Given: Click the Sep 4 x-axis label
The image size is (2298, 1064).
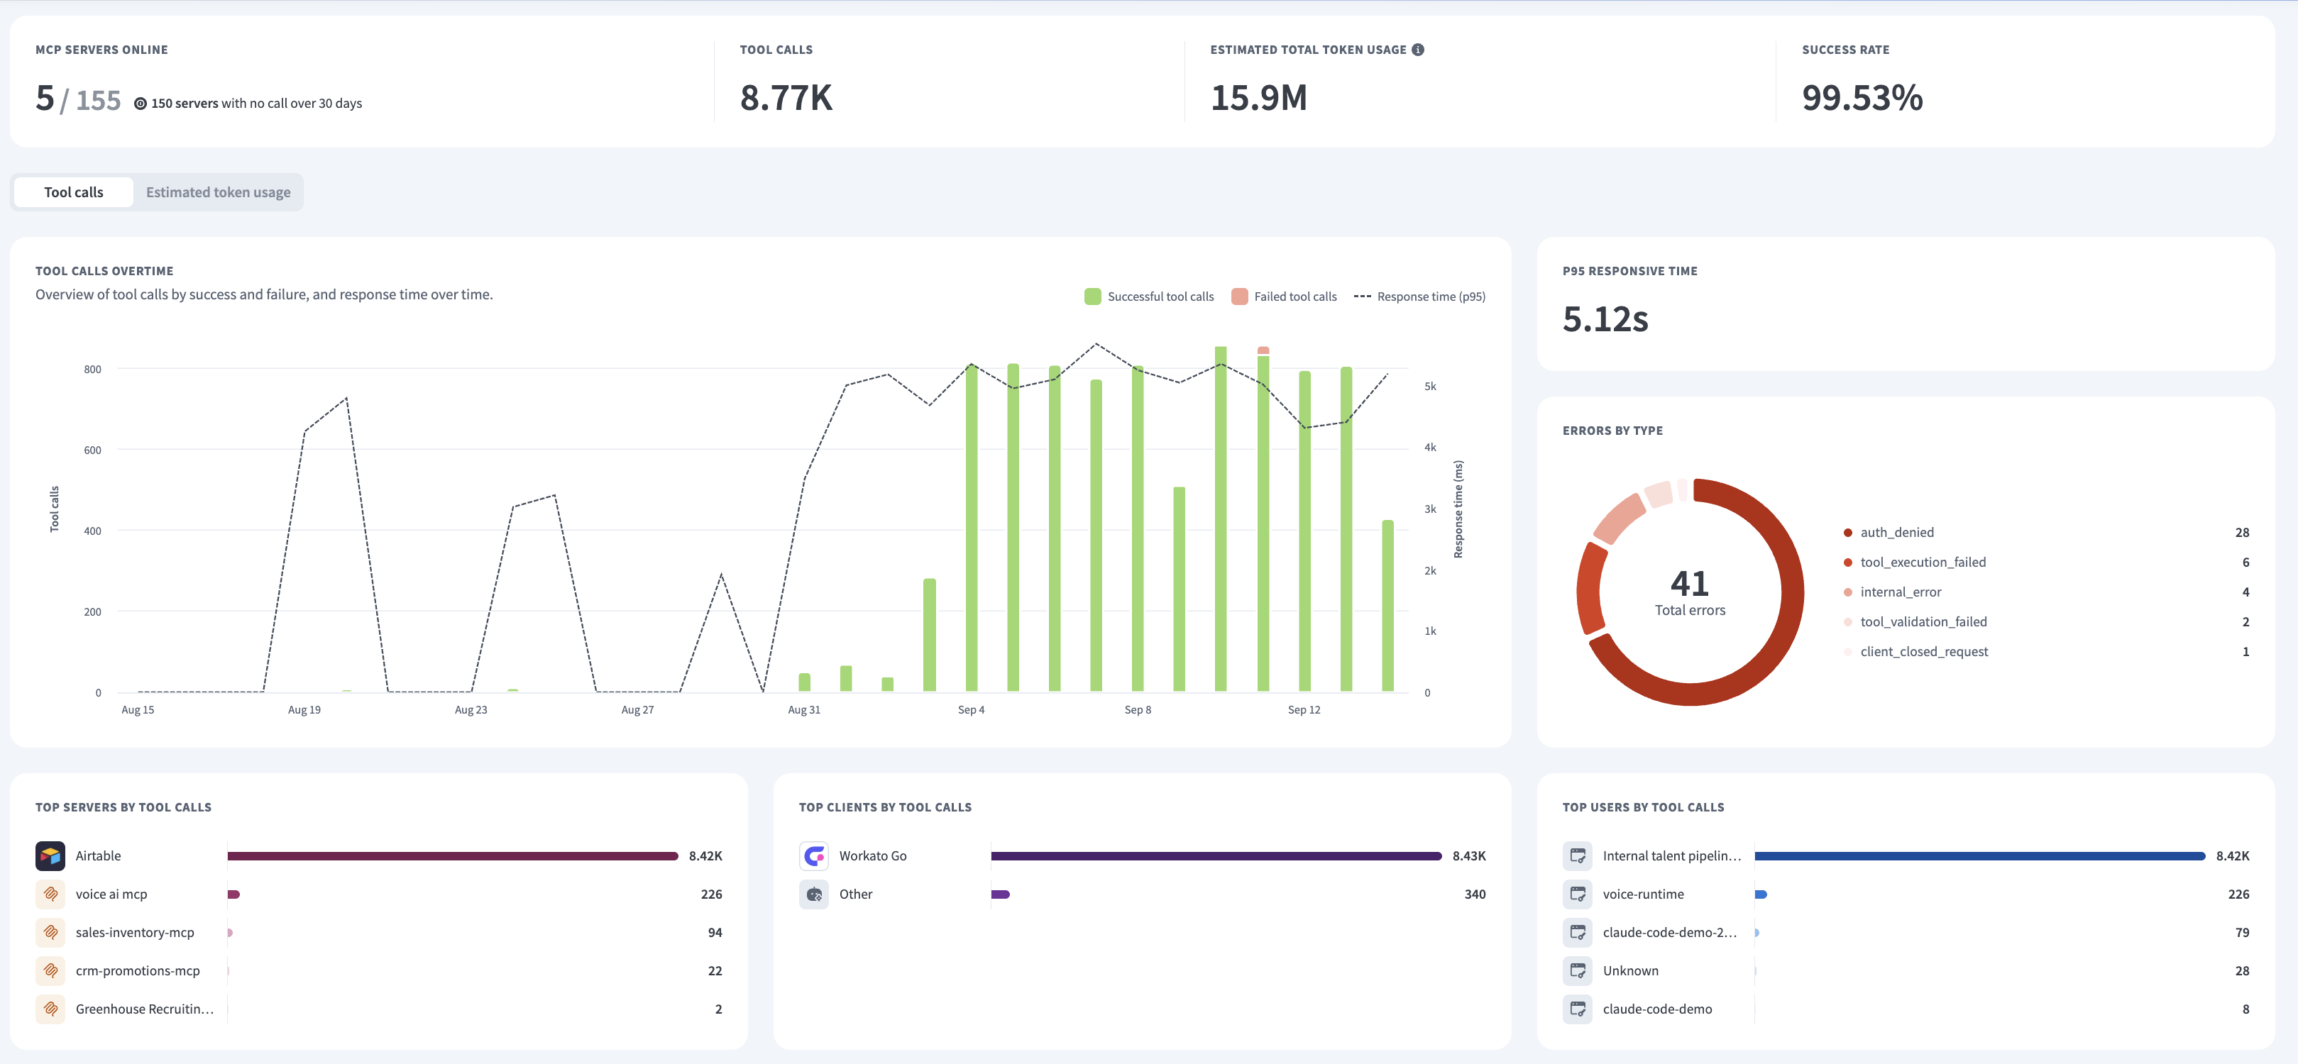Looking at the screenshot, I should point(971,710).
